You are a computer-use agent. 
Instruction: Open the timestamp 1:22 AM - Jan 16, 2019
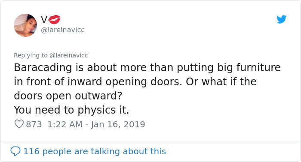96,124
